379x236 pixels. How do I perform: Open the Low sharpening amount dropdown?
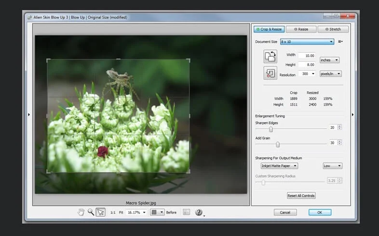[332, 166]
